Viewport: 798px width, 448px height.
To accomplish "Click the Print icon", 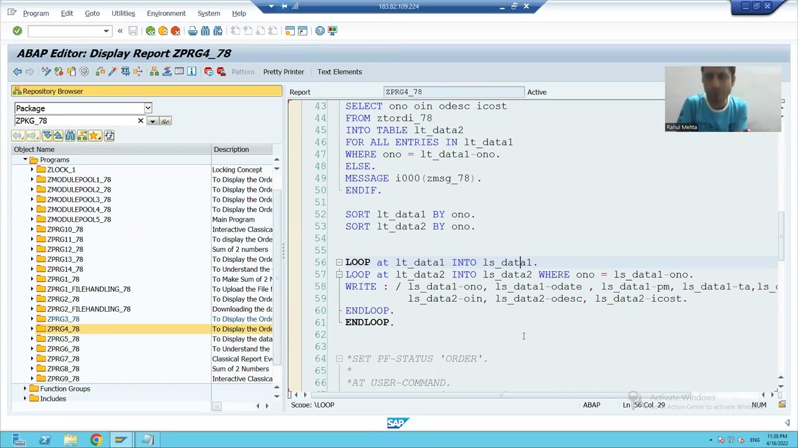I will [x=193, y=30].
